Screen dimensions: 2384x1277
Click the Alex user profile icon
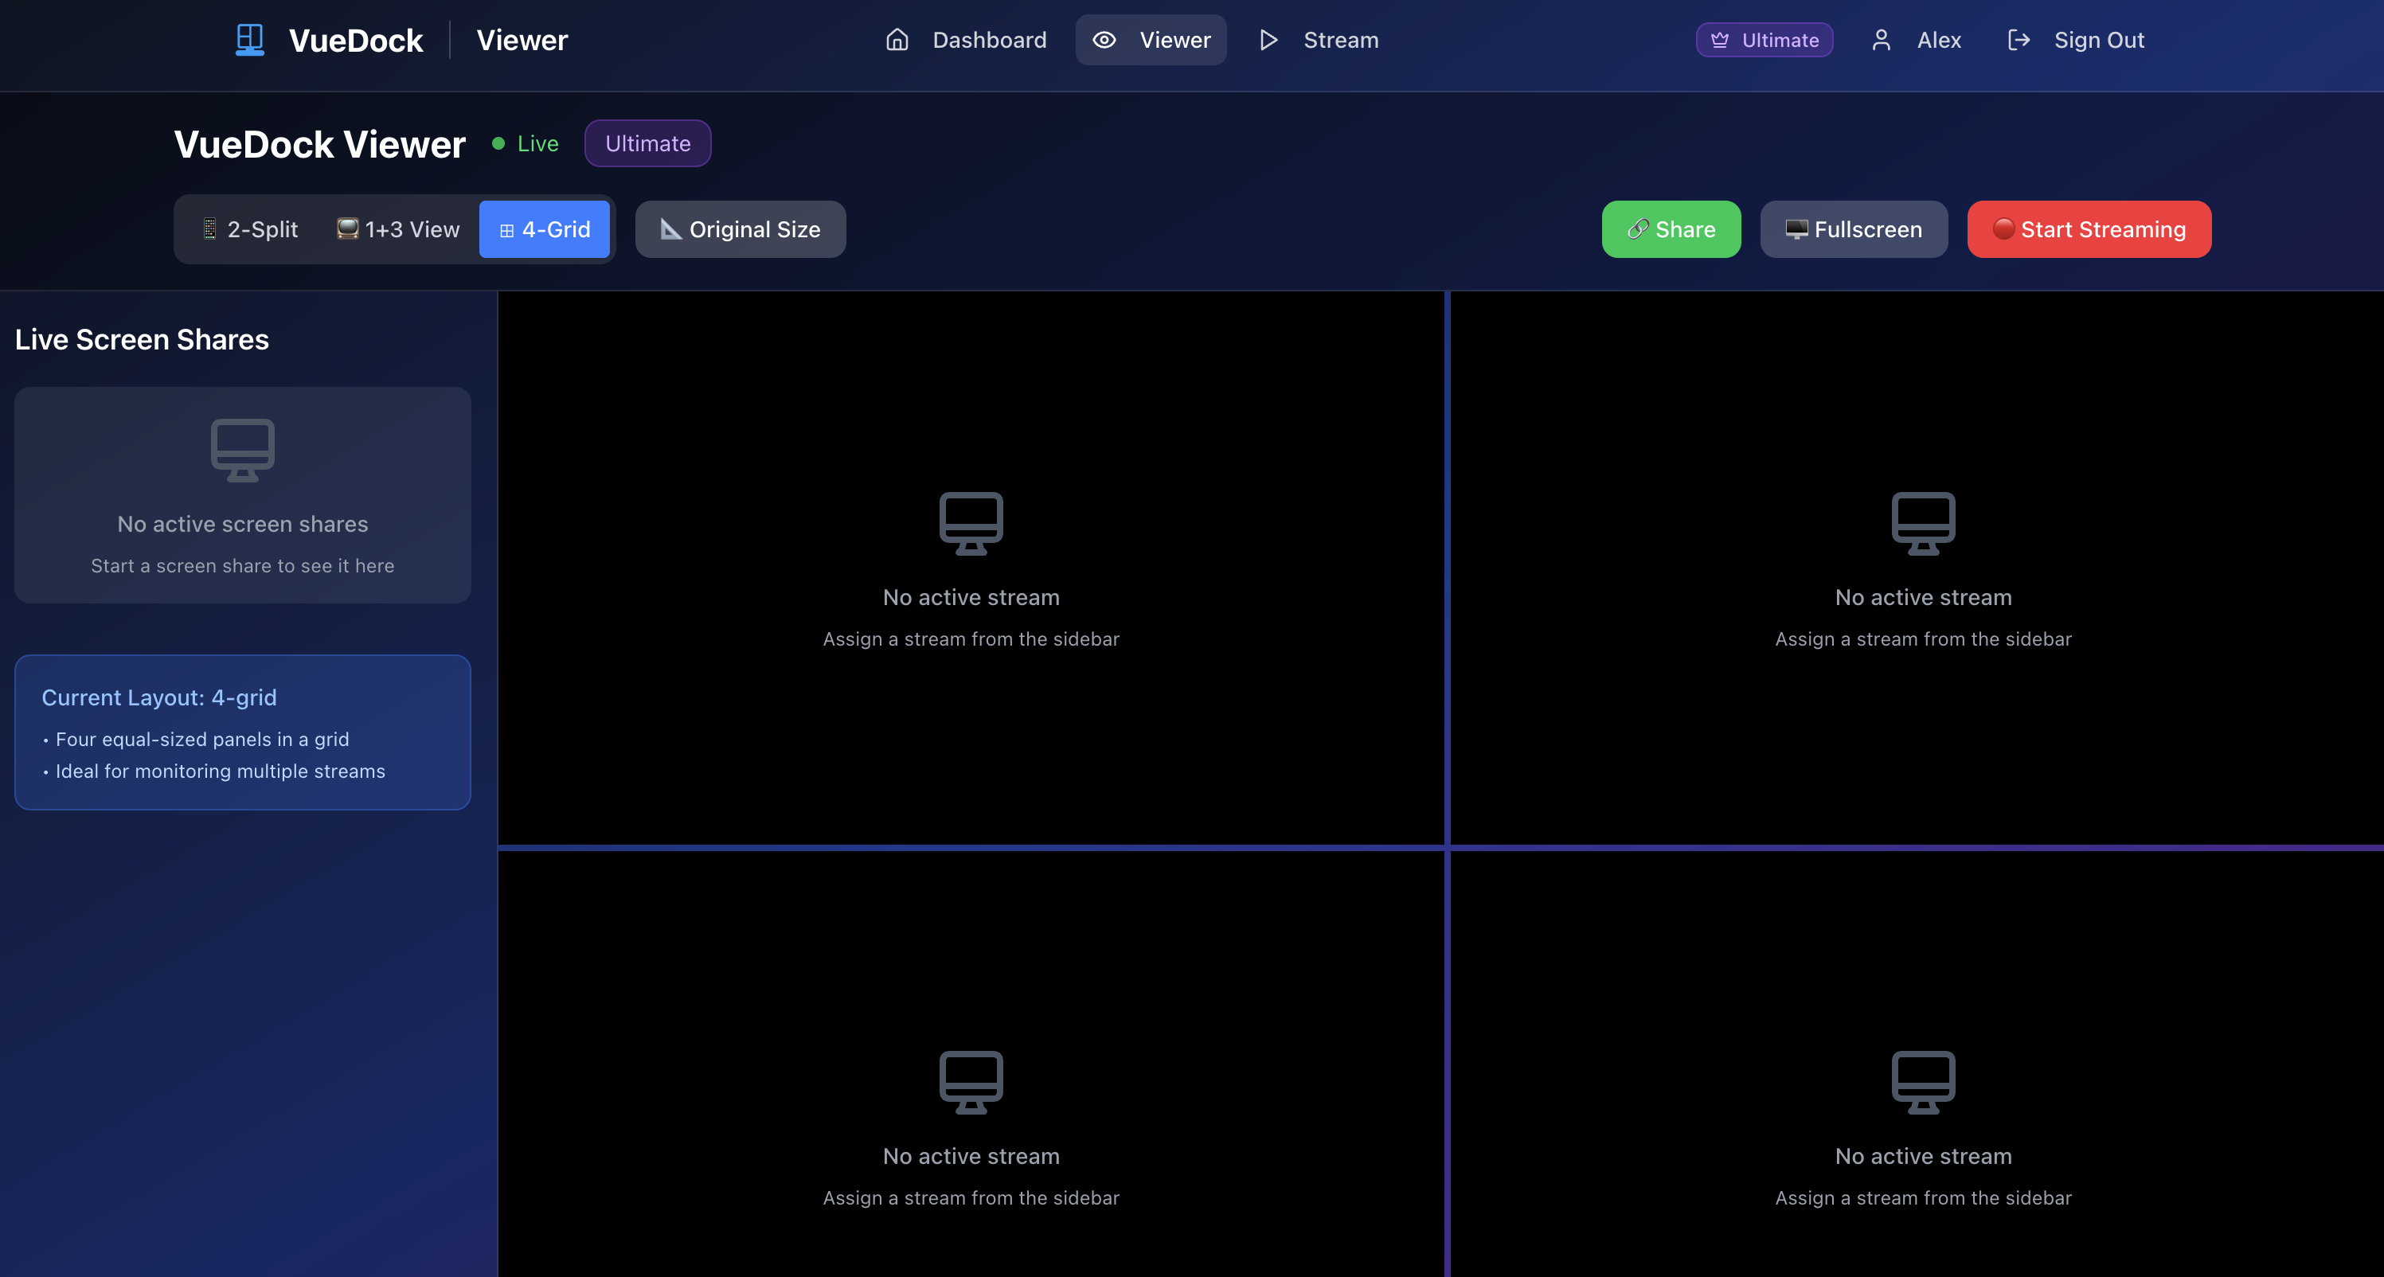pos(1881,40)
